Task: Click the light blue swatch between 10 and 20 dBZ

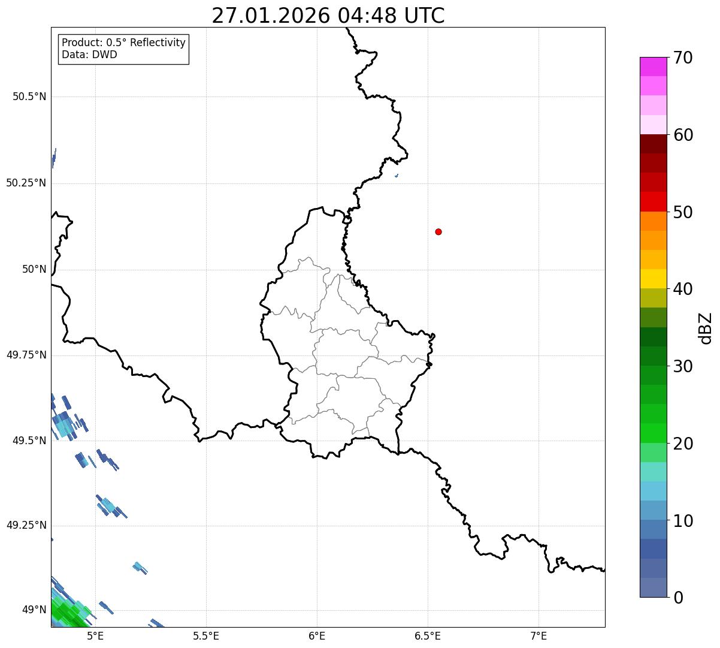Action: click(x=653, y=491)
